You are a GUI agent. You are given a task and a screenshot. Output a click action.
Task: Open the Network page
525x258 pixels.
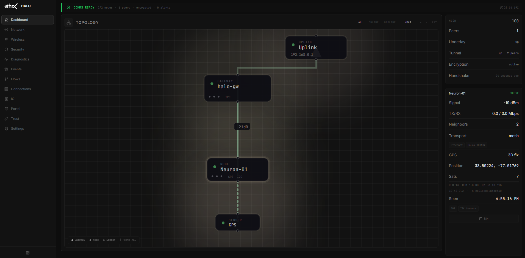coord(27,30)
